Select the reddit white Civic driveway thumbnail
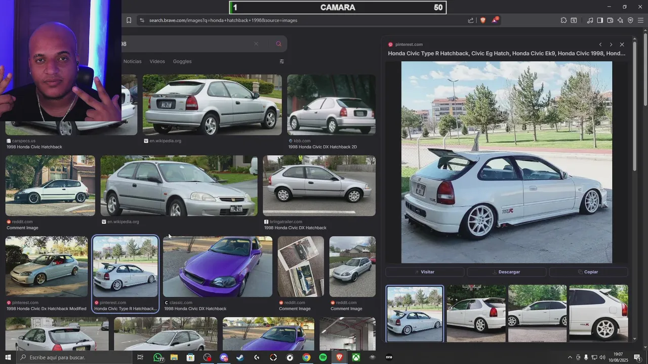Viewport: 648px width, 364px height. (50, 186)
